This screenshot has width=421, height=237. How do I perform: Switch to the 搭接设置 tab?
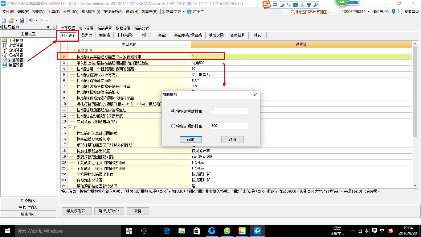123,28
